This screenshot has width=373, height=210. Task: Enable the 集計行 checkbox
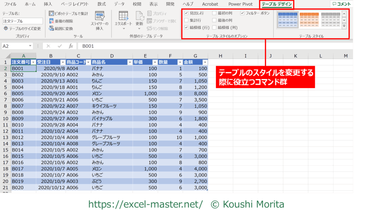[x=186, y=20]
